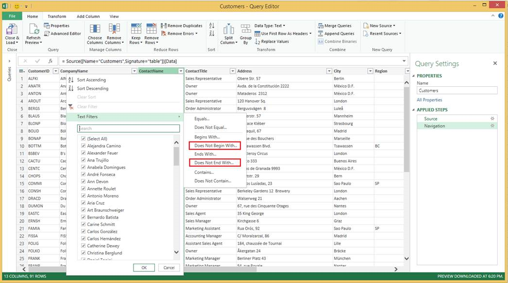Click the Remove Errors icon

click(165, 33)
